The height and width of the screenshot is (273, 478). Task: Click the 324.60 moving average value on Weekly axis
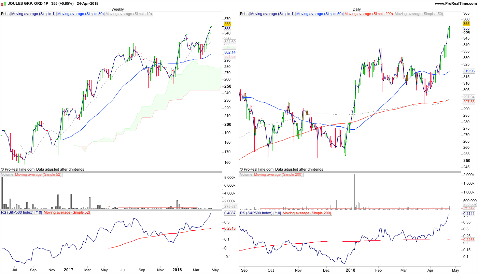(230, 42)
